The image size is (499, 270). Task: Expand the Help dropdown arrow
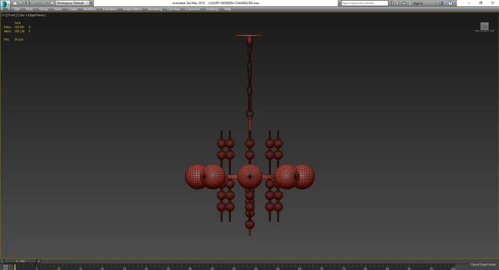(x=455, y=3)
